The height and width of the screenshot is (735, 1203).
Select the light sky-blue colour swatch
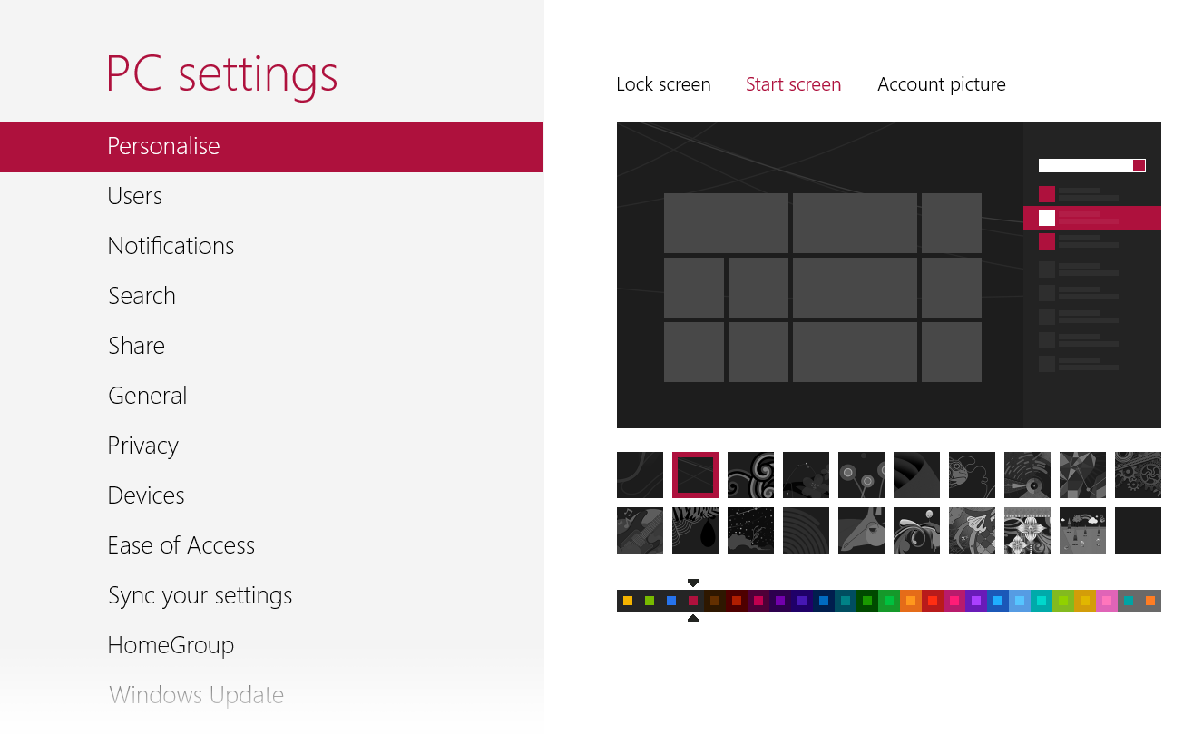[1020, 601]
